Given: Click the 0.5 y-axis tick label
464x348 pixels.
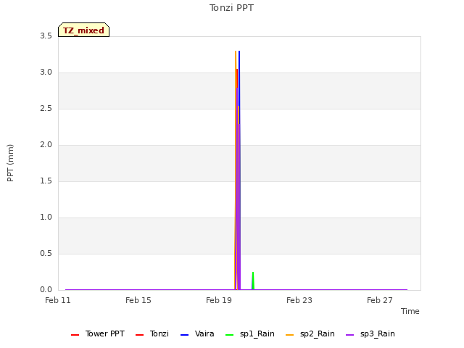Looking at the screenshot, I should click(x=46, y=254).
